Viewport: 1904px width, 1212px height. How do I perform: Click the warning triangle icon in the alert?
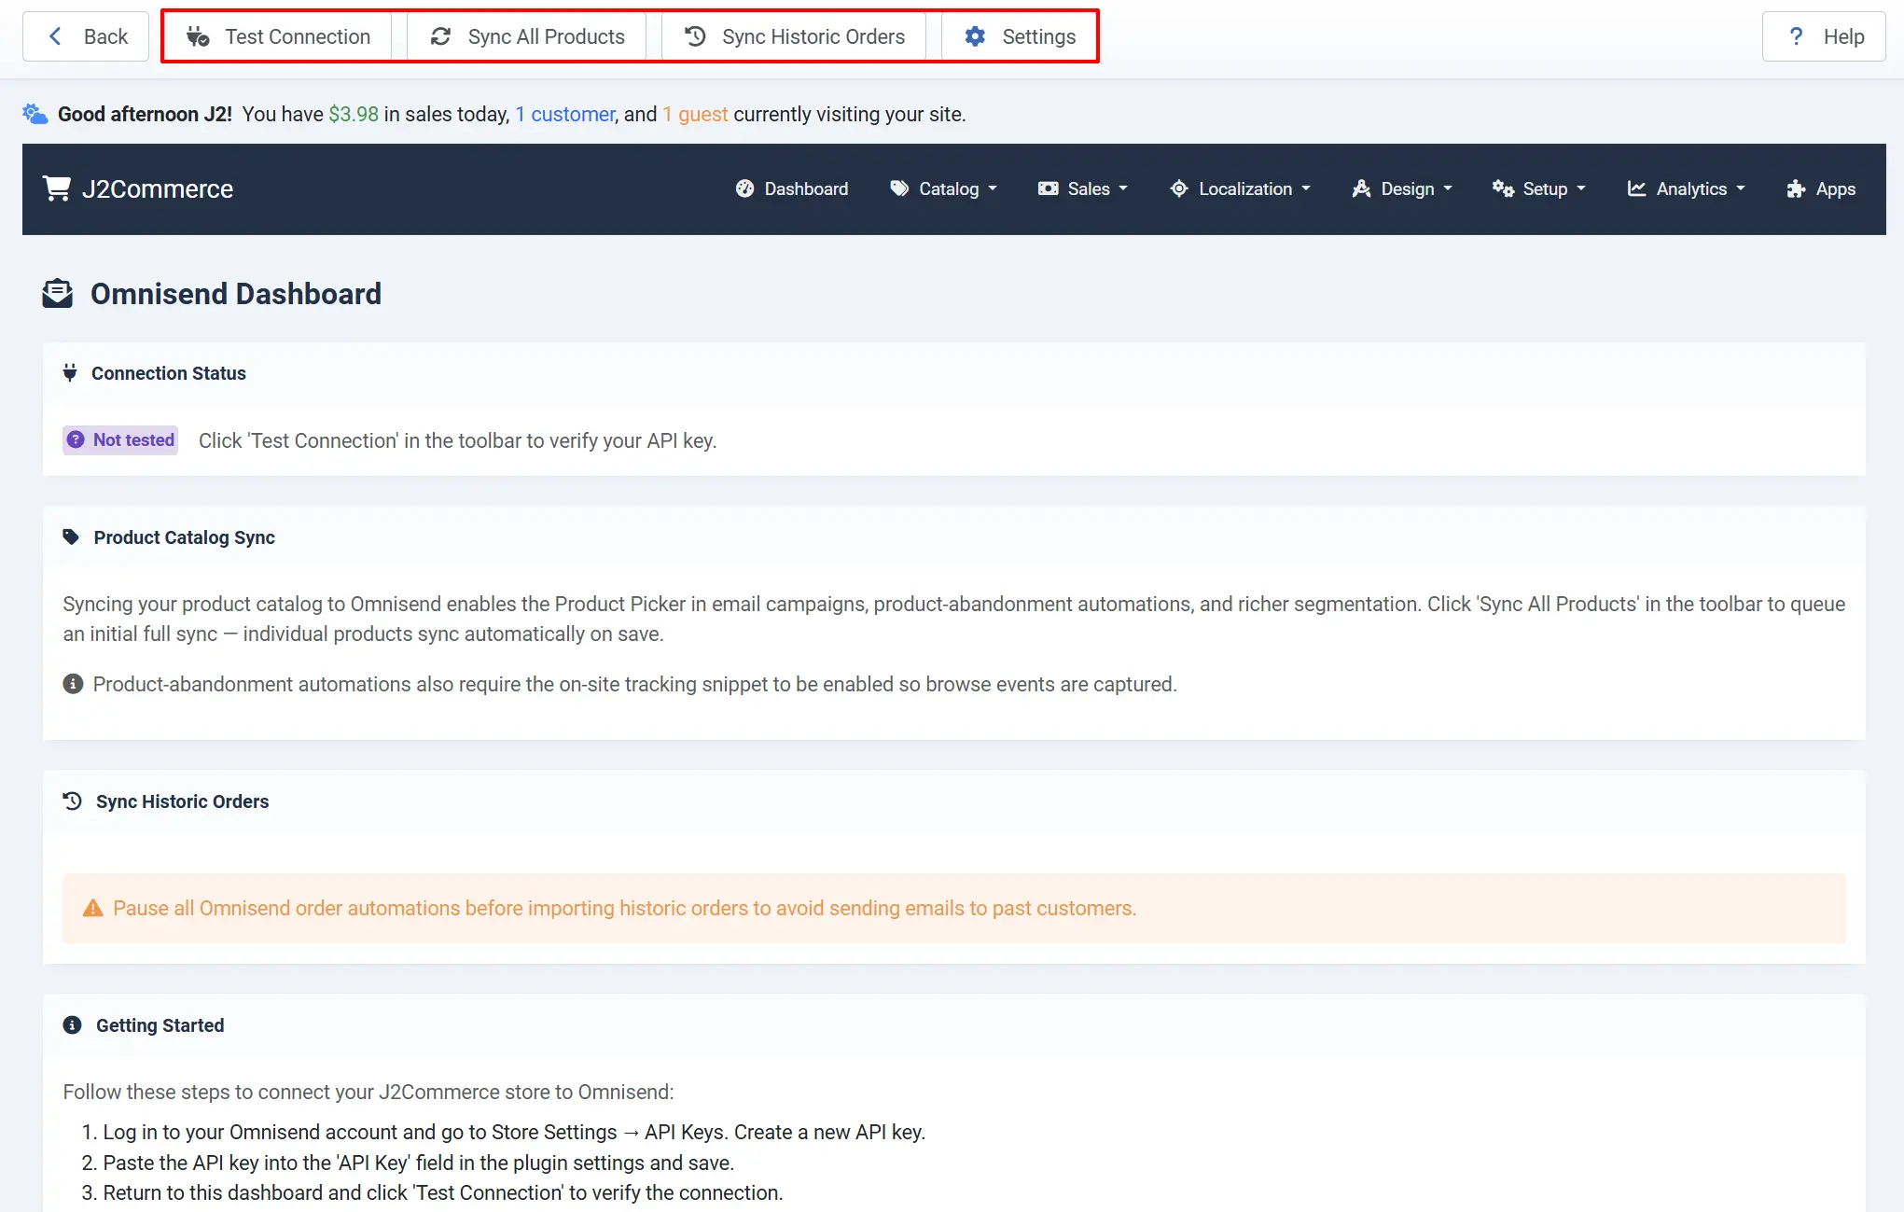pyautogui.click(x=93, y=908)
